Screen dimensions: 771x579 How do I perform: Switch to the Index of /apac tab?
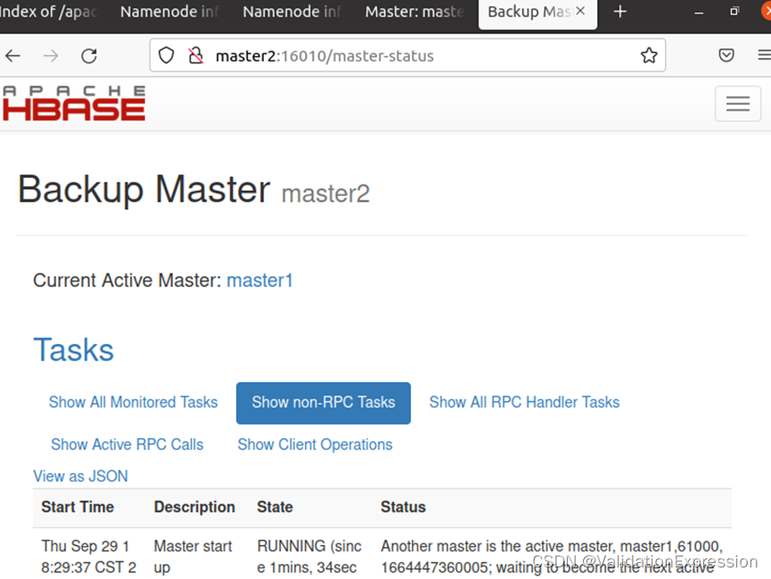pyautogui.click(x=48, y=12)
